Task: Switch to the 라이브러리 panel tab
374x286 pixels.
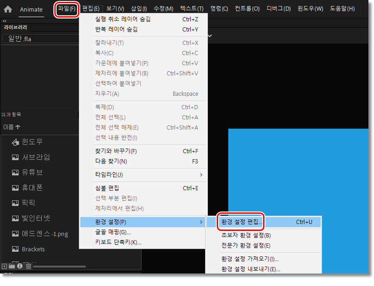Action: pos(15,28)
